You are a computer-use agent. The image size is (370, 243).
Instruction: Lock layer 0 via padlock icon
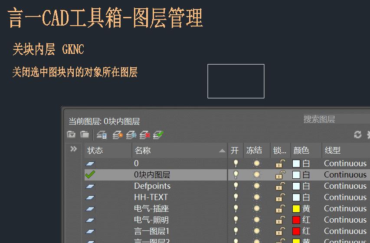280,164
